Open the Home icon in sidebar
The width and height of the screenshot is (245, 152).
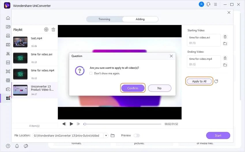click(x=8, y=18)
